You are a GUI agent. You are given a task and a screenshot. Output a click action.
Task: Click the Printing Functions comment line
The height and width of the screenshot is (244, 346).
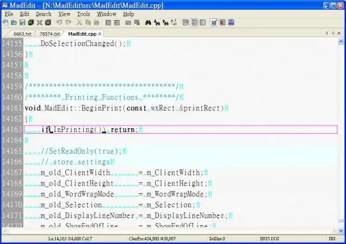[102, 97]
